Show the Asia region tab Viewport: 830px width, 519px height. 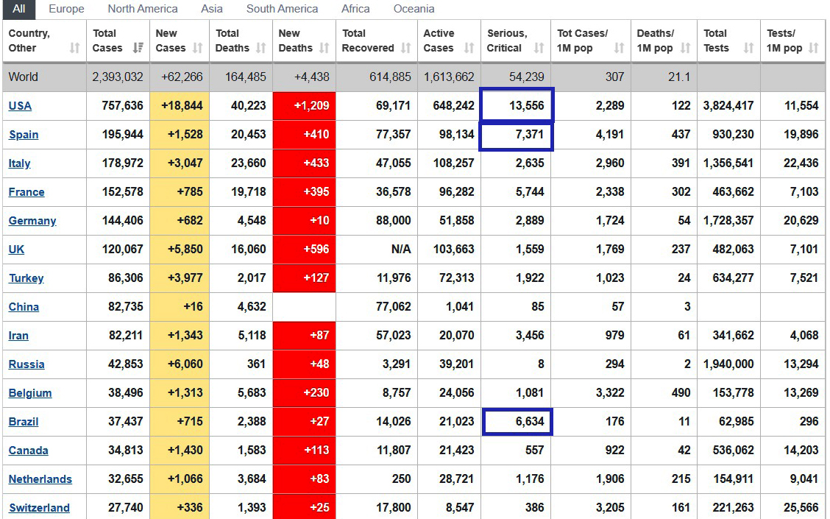click(x=212, y=9)
